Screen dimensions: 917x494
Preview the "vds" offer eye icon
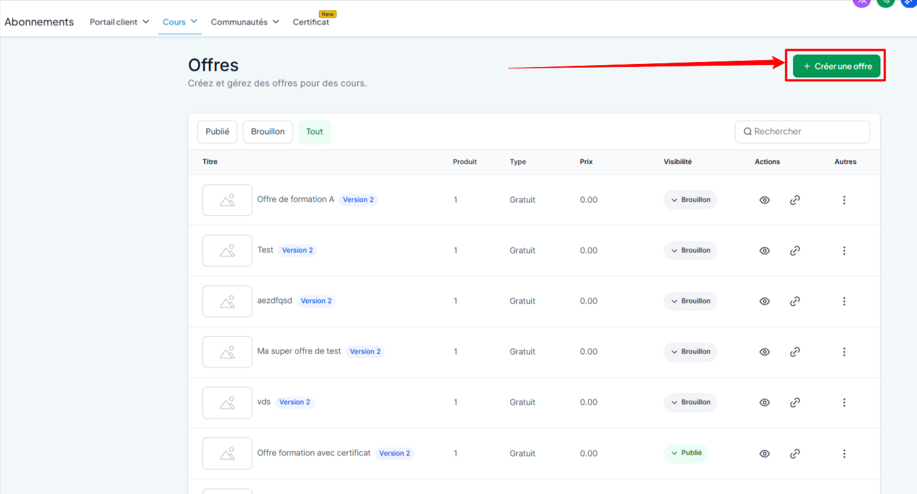765,402
